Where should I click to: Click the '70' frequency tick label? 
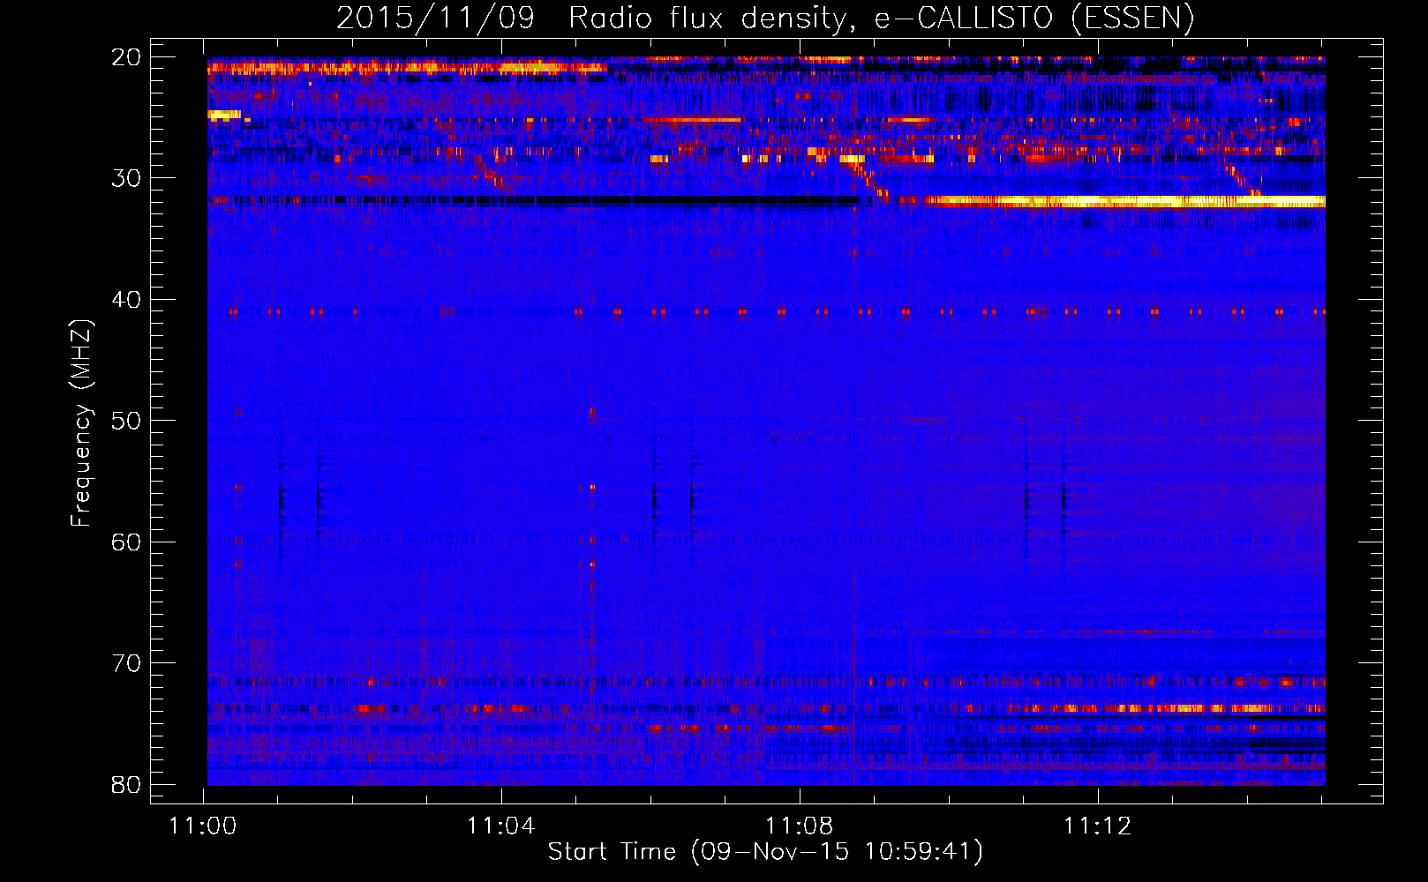[127, 663]
